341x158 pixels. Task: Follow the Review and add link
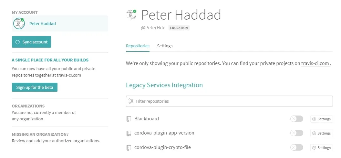pyautogui.click(x=27, y=141)
